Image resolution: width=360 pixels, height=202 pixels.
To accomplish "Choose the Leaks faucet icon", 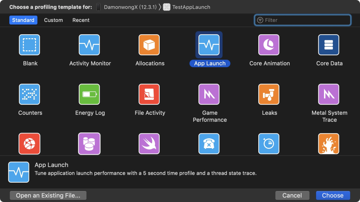I will point(269,94).
